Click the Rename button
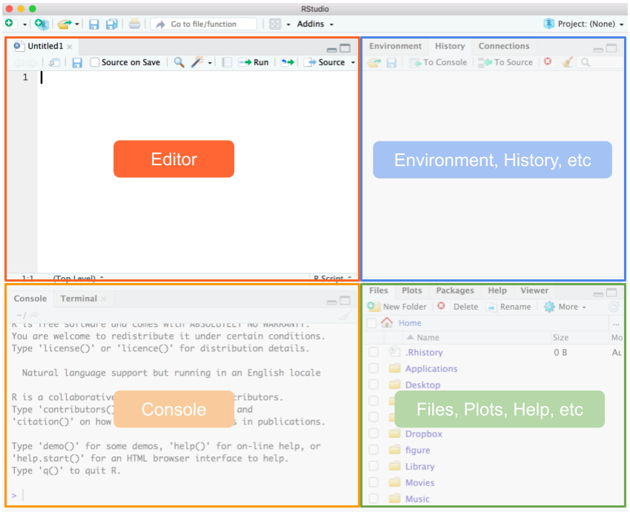630x515 pixels. click(509, 307)
